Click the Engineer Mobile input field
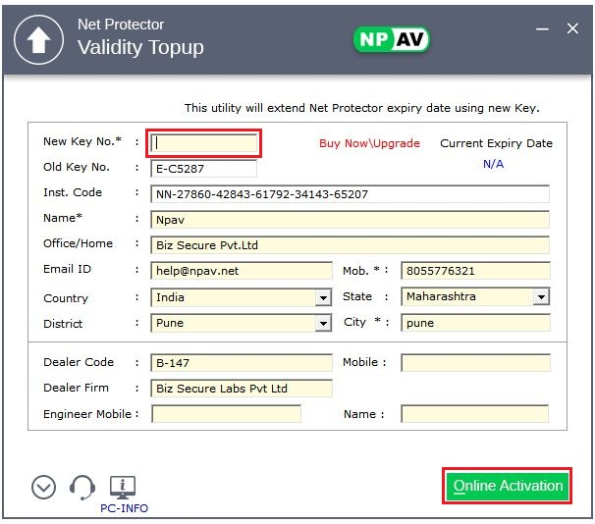 pos(226,414)
